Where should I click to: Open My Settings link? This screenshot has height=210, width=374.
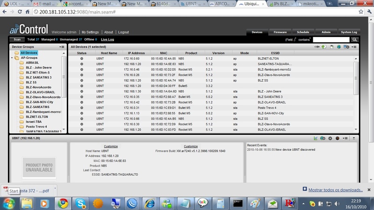pos(90,32)
